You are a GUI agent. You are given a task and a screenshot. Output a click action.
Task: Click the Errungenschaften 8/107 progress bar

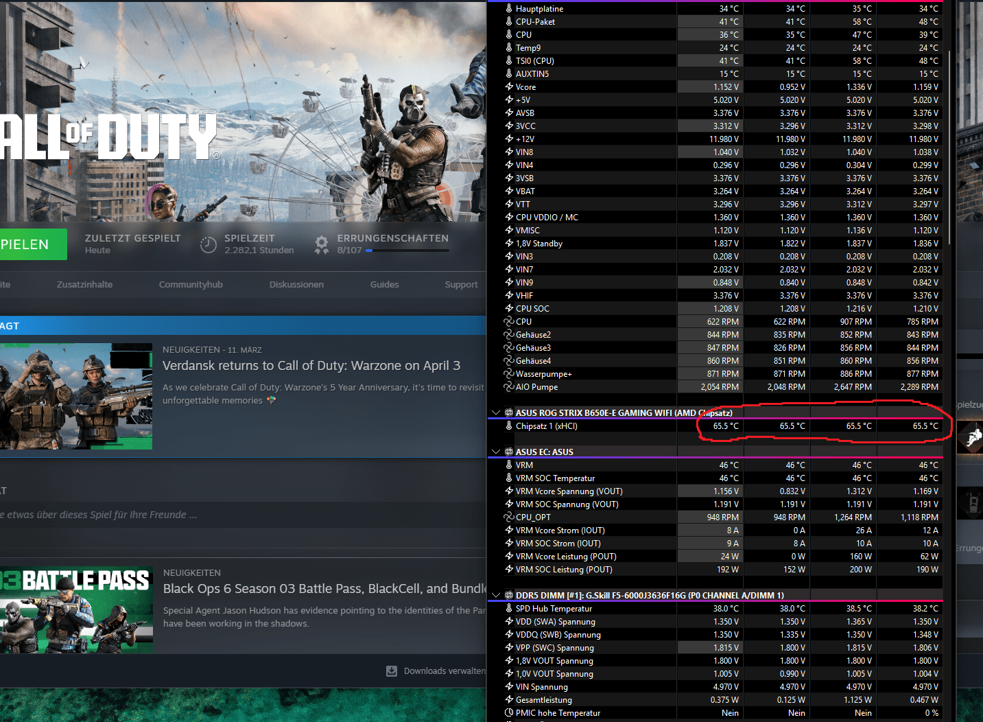(x=407, y=251)
